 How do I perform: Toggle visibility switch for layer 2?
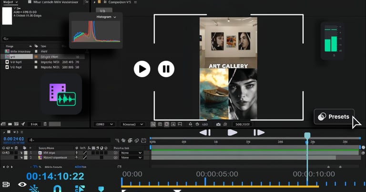pyautogui.click(x=16, y=158)
